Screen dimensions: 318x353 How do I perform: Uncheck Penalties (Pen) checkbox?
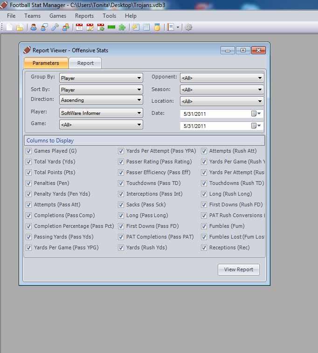pos(29,183)
